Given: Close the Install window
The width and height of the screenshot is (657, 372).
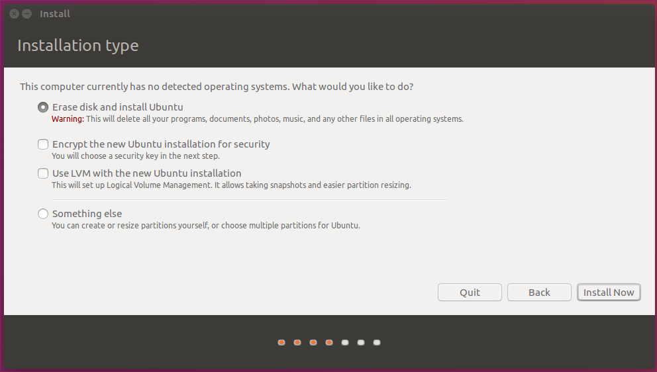Looking at the screenshot, I should click(x=14, y=14).
